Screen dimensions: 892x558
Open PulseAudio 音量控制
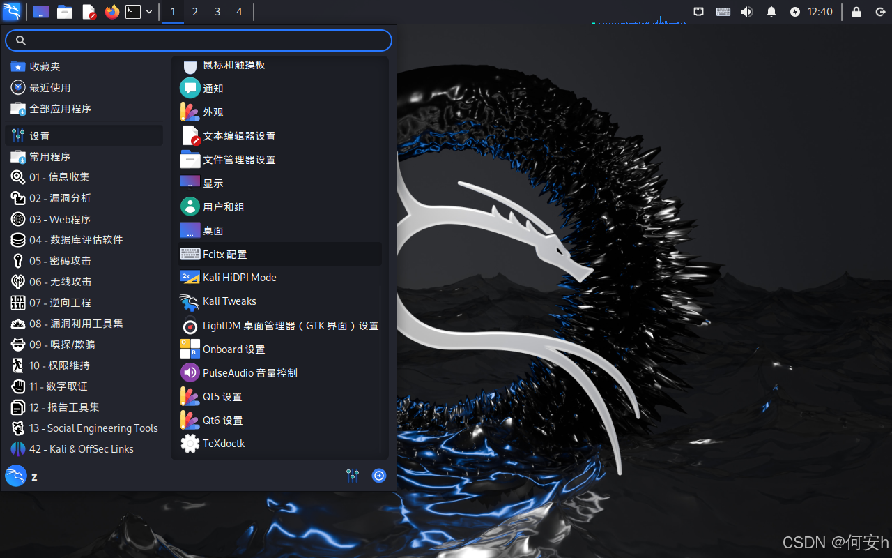pyautogui.click(x=279, y=373)
